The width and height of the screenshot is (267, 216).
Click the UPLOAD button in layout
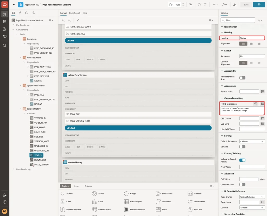[x=138, y=128]
